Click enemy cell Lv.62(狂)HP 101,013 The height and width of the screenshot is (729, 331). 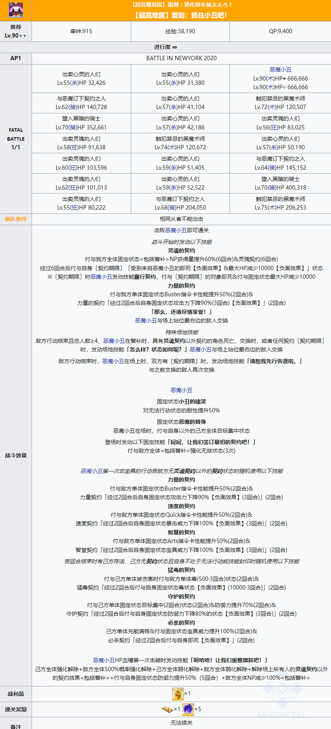pyautogui.click(x=81, y=183)
